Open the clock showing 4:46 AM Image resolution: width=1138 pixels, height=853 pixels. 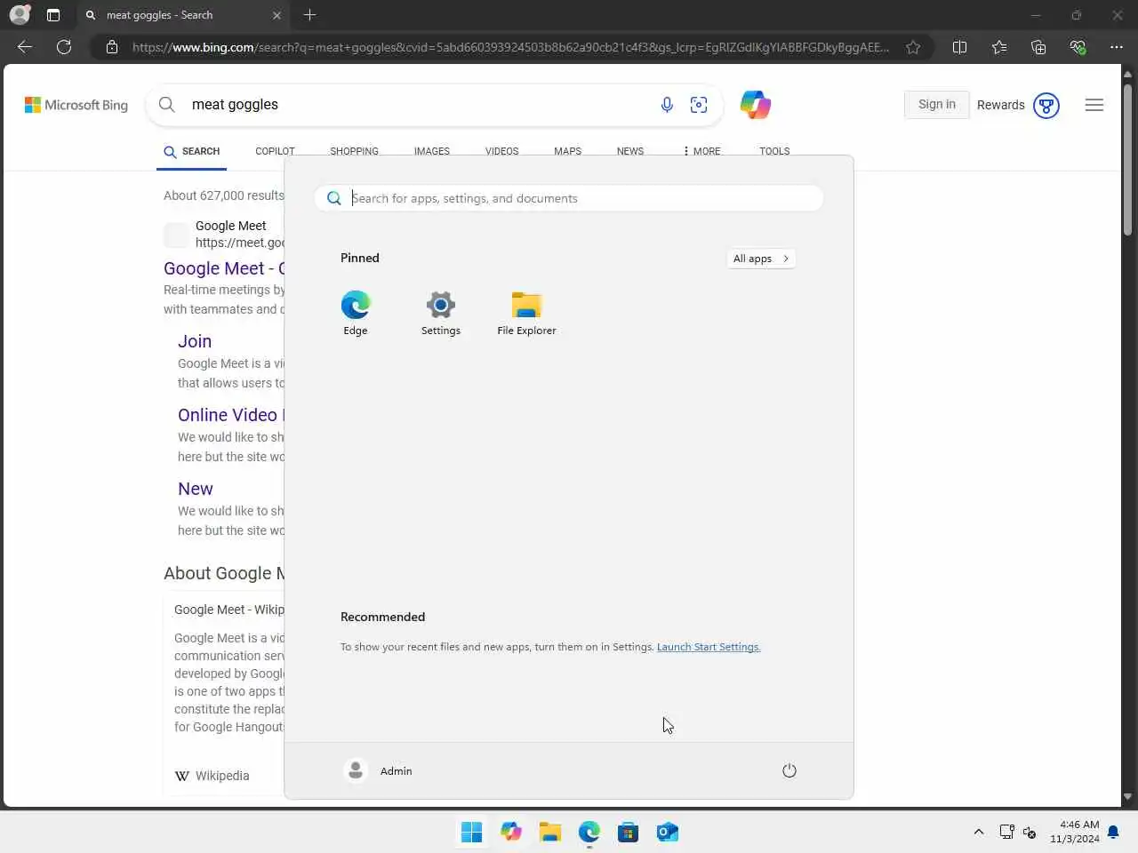[x=1074, y=832]
